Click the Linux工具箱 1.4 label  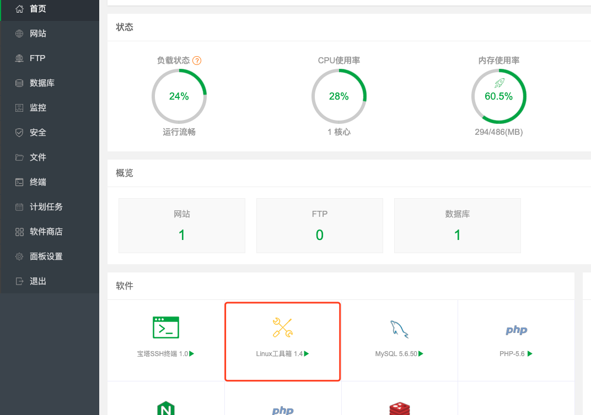pyautogui.click(x=280, y=354)
